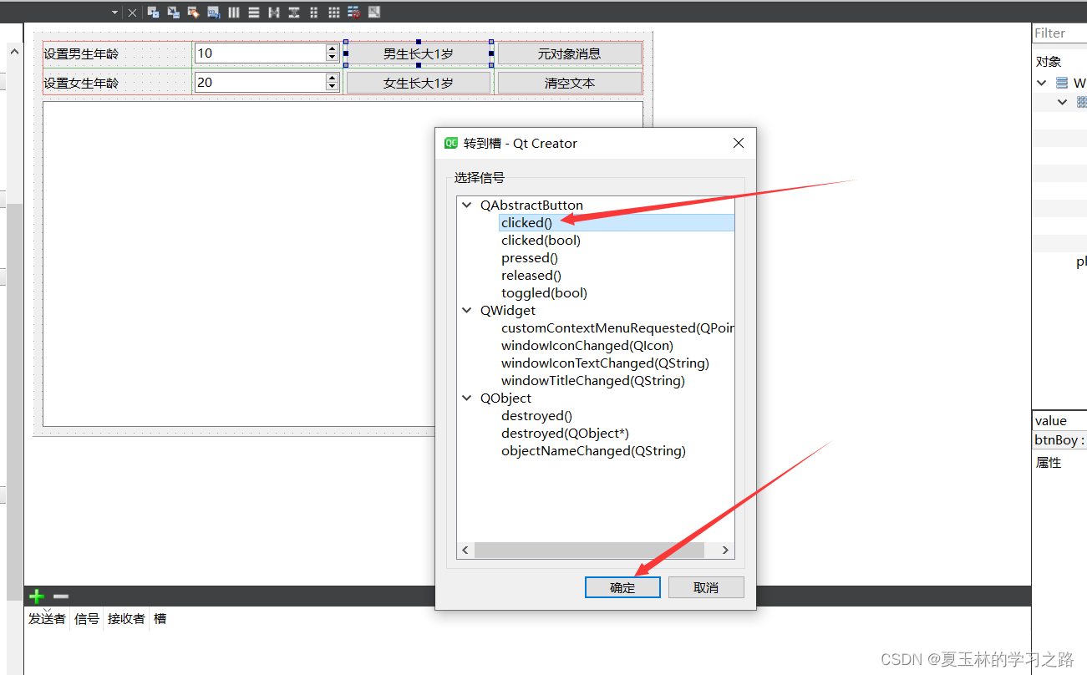The width and height of the screenshot is (1087, 675).
Task: Click the signal list horizontal scrollbar thumb
Action: [x=589, y=551]
